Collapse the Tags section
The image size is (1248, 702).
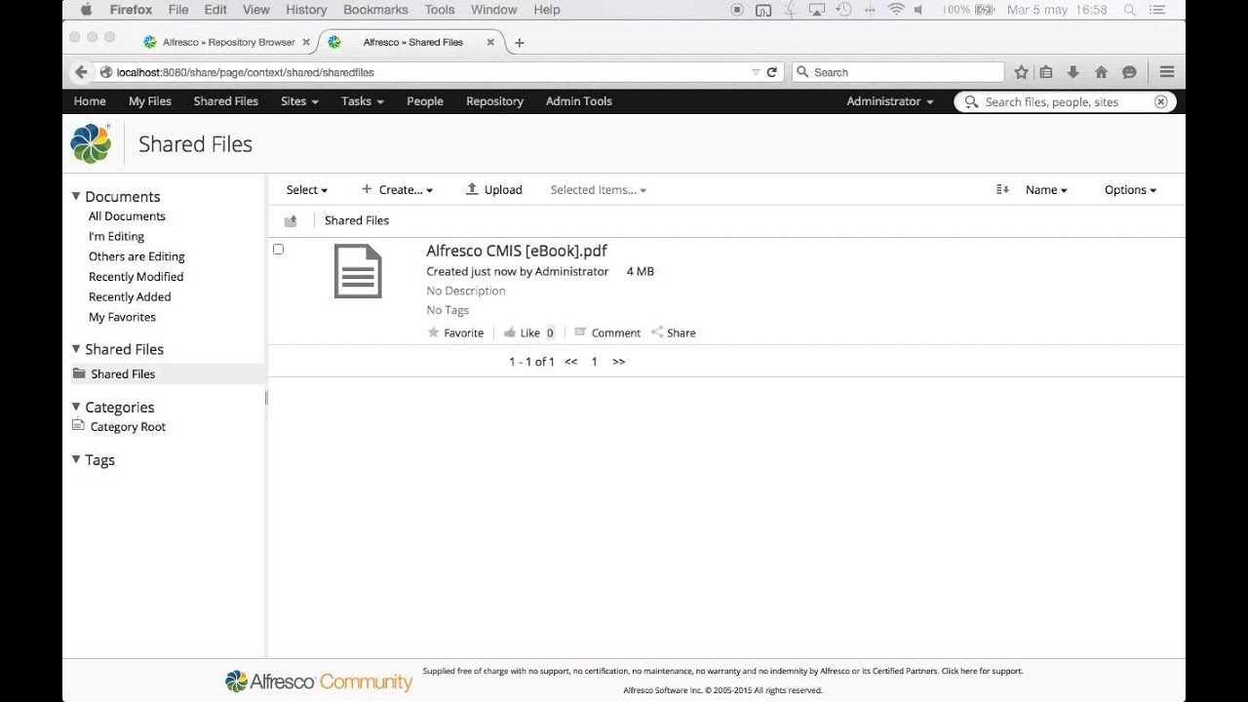77,459
